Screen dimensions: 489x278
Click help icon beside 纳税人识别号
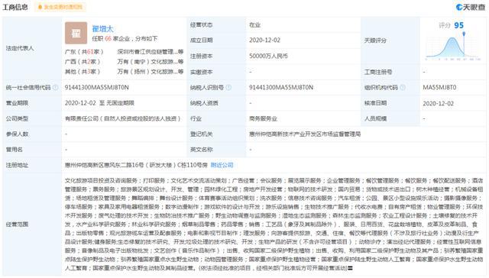click(x=228, y=88)
